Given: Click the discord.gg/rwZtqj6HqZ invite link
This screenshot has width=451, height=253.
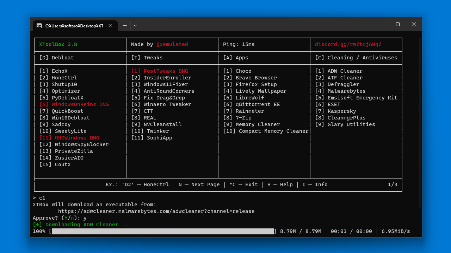Looking at the screenshot, I should (348, 44).
